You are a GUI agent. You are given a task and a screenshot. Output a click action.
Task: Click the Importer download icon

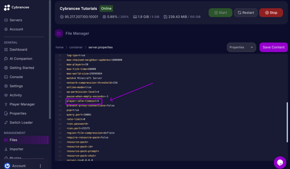pos(6,149)
